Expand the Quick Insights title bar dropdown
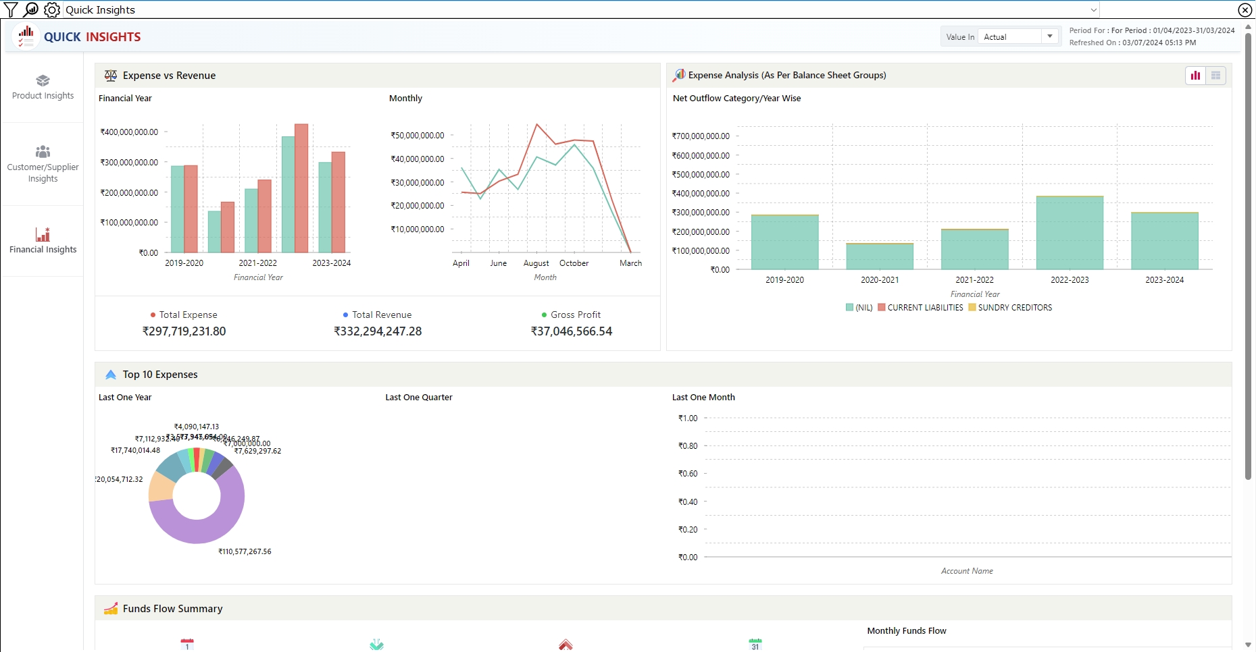This screenshot has width=1256, height=652. (x=1093, y=9)
